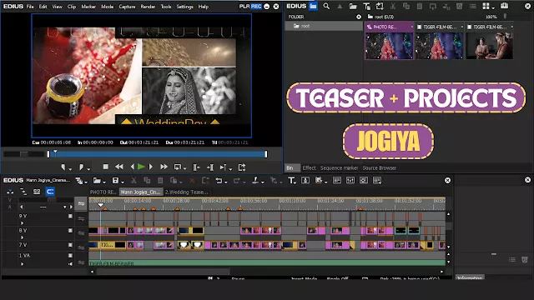
Task: Expand the 1 VA track
Action: [23, 263]
